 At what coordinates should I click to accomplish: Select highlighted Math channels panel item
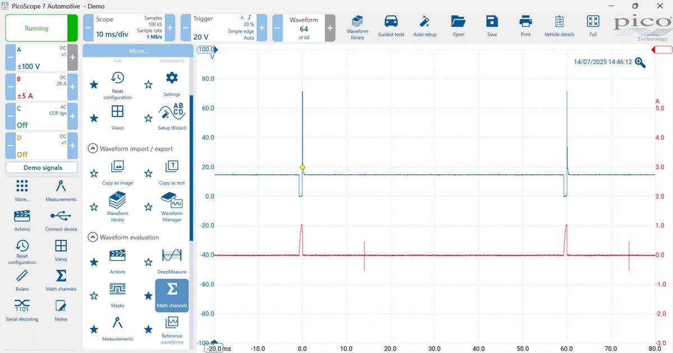[x=172, y=295]
